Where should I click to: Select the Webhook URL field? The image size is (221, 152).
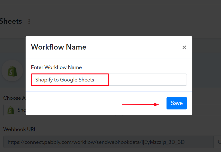pyautogui.click(x=108, y=142)
